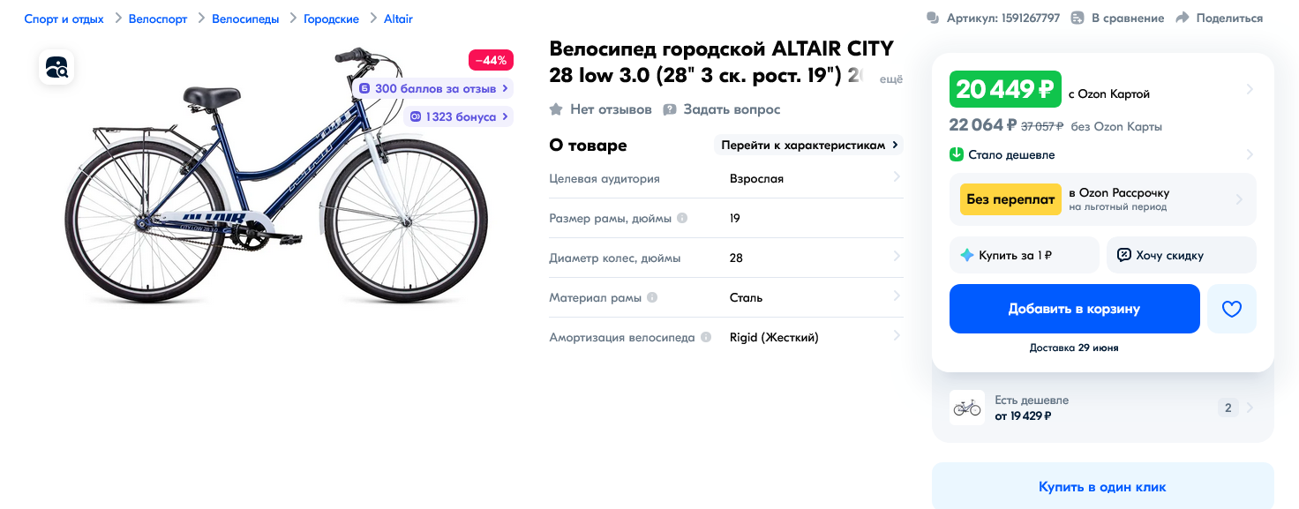Open the 300 баллов за отзыв badge
The height and width of the screenshot is (509, 1299).
point(434,88)
